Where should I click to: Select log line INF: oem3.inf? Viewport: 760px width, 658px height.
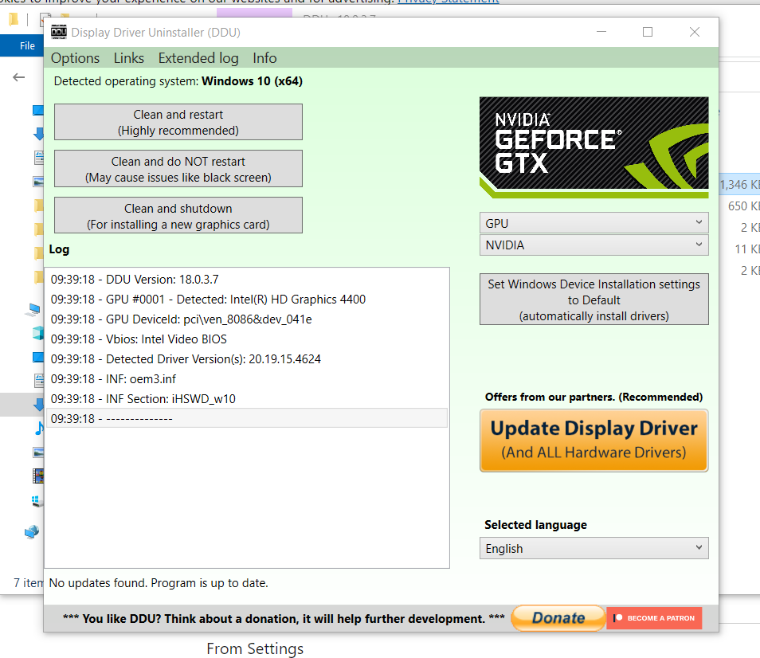click(x=247, y=379)
